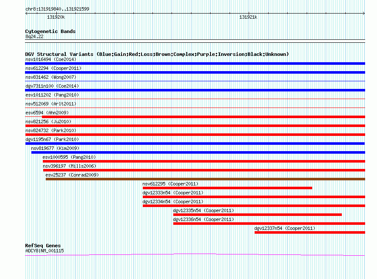Select the blue dgv1195n67 gain bar
Screen dimensions: 377x279
pyautogui.click(x=195, y=144)
